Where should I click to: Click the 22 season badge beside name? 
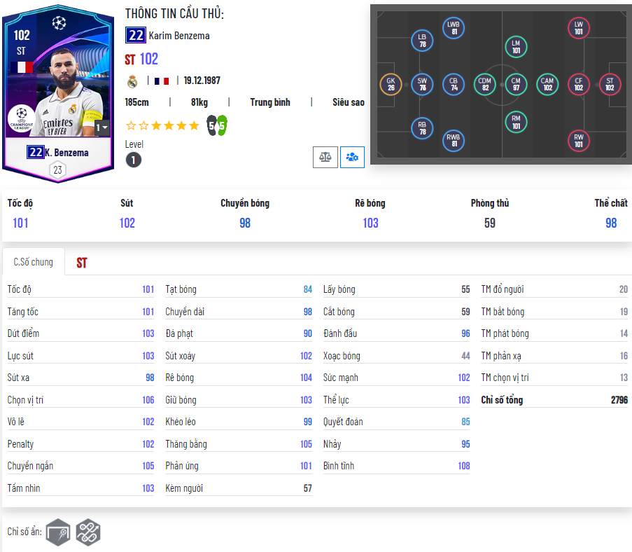click(136, 36)
